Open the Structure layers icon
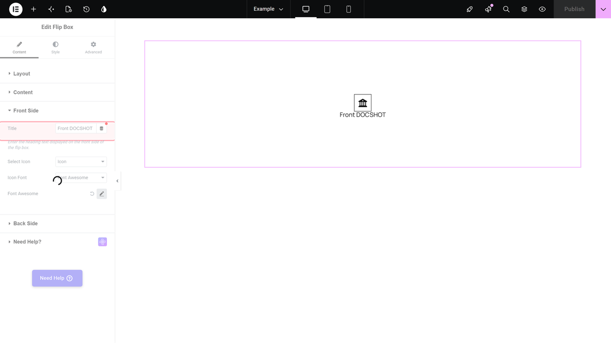611x343 pixels. click(x=524, y=9)
